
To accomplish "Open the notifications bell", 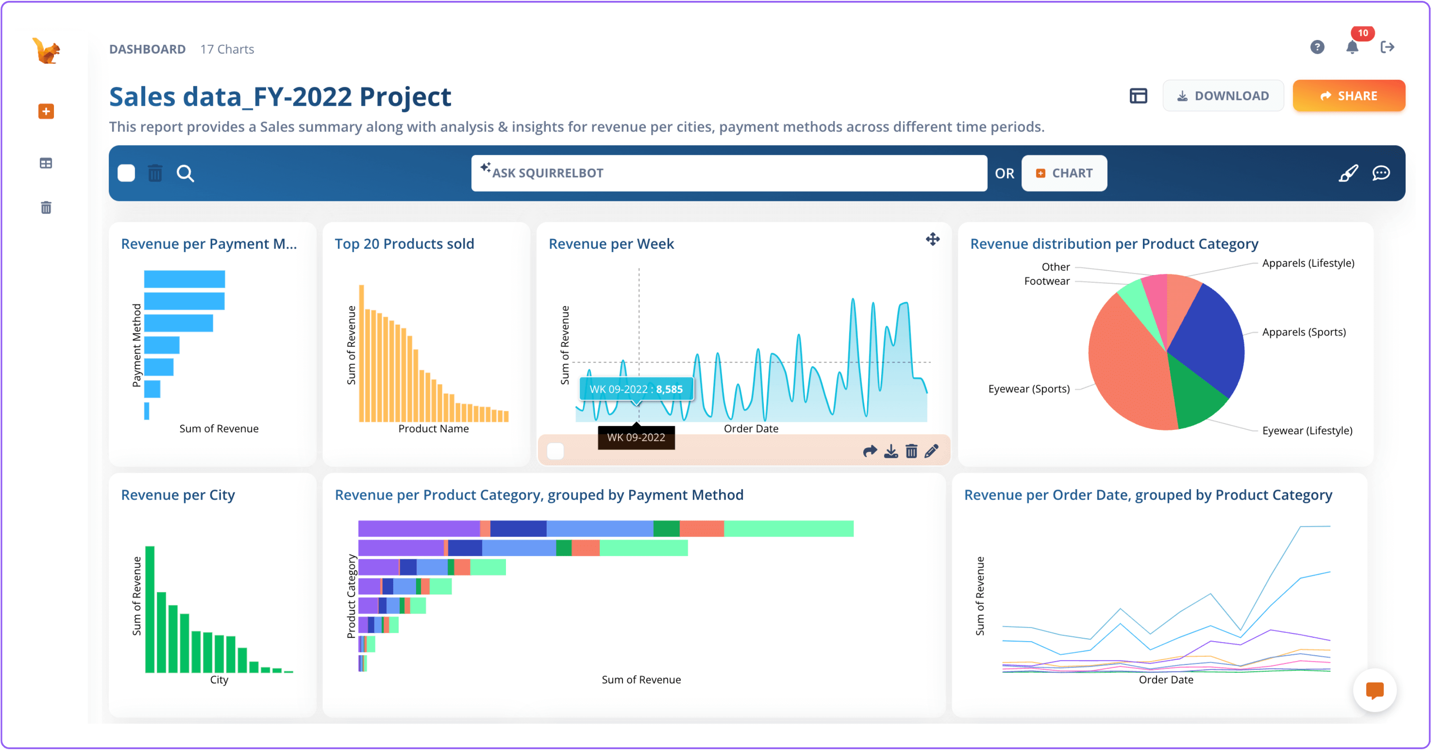I will [x=1352, y=47].
